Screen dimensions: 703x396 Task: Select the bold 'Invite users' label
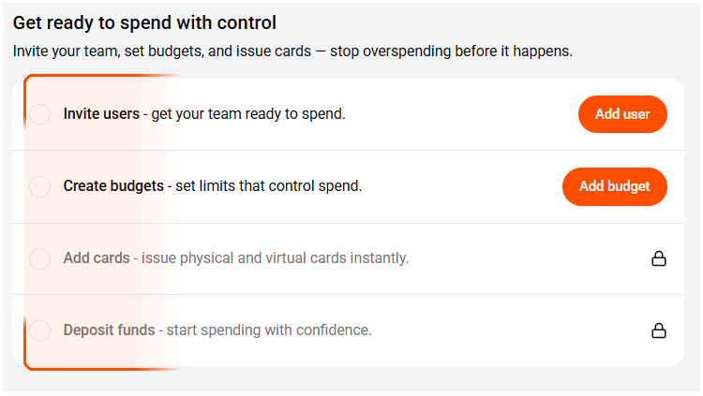[x=101, y=114]
